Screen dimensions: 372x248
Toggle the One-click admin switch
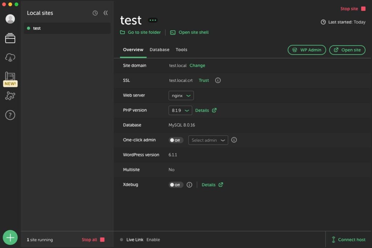tap(176, 140)
